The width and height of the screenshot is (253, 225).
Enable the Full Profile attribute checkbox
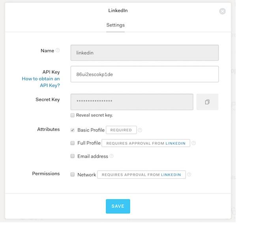point(73,143)
